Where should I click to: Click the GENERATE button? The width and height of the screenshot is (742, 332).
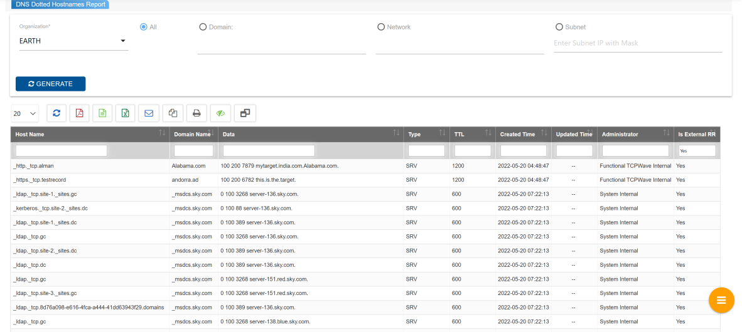click(51, 83)
